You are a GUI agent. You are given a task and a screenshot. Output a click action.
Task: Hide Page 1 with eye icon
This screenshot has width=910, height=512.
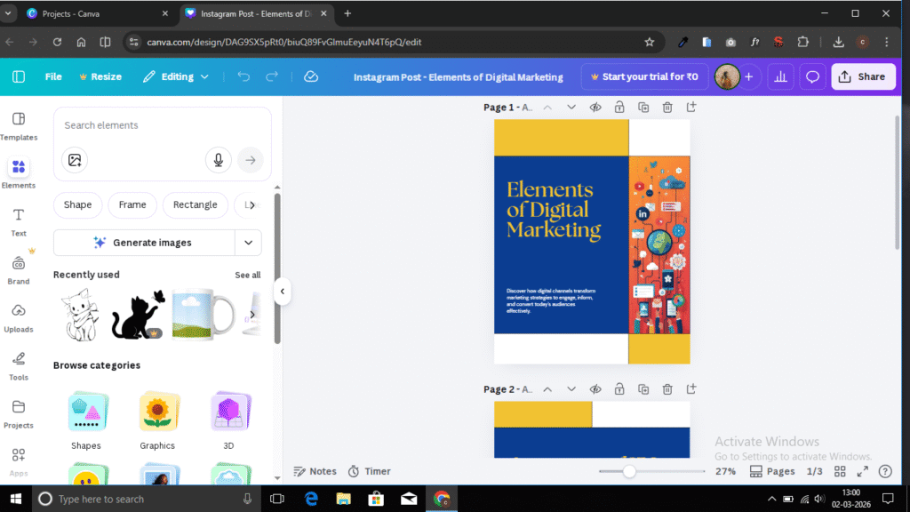(x=595, y=108)
